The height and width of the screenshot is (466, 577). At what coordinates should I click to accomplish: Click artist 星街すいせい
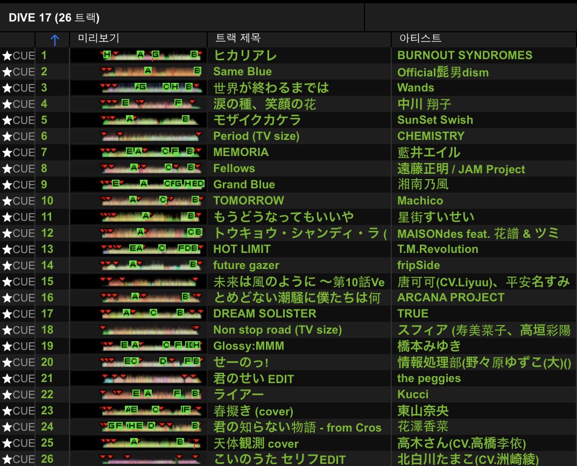pos(435,217)
